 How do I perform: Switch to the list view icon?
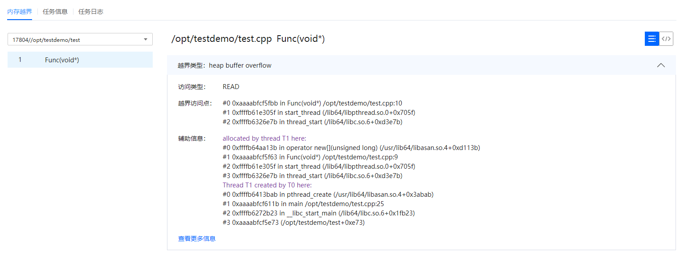click(x=651, y=39)
